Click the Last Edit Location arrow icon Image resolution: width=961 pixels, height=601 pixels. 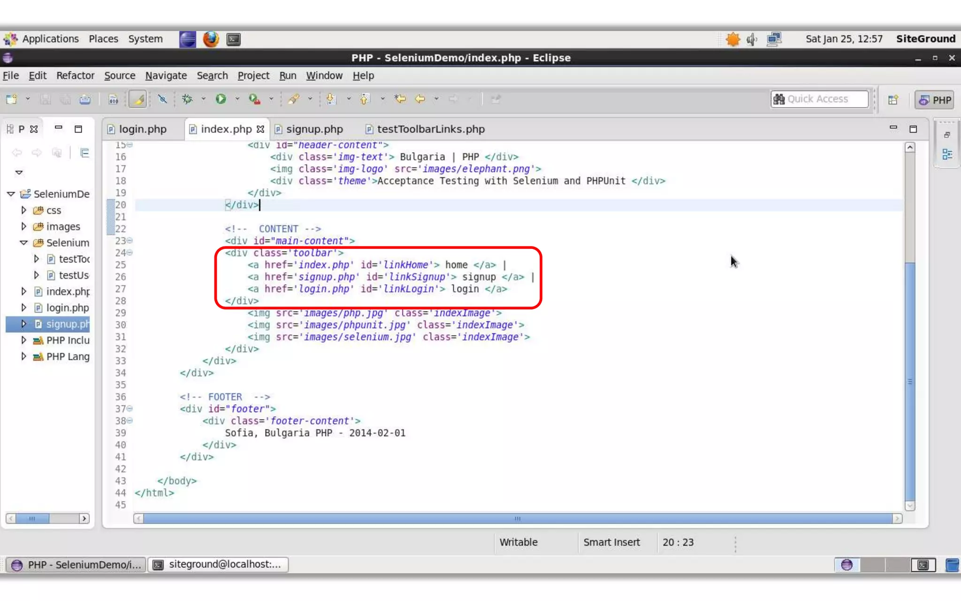[400, 99]
